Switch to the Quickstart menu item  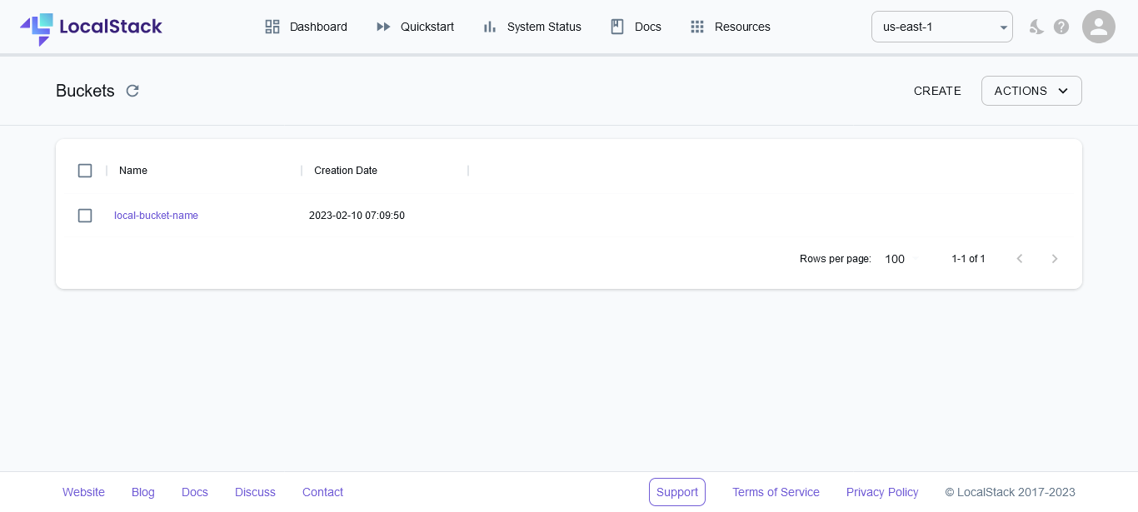(427, 27)
